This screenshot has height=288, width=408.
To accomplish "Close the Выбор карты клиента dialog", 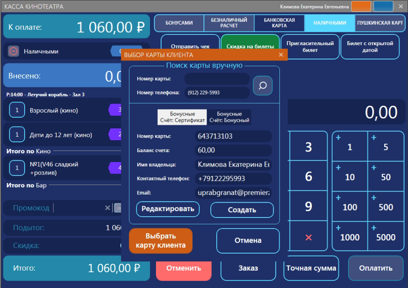I will [280, 55].
